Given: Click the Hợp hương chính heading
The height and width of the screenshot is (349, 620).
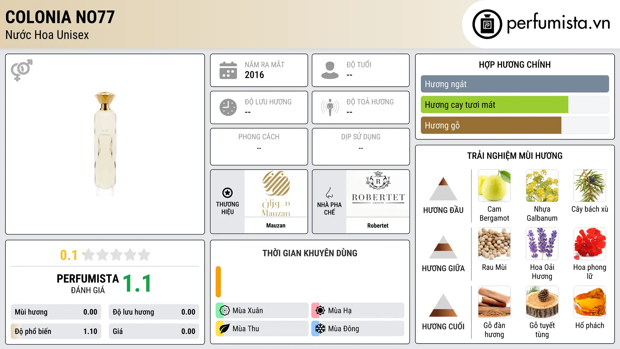Looking at the screenshot, I should point(515,65).
